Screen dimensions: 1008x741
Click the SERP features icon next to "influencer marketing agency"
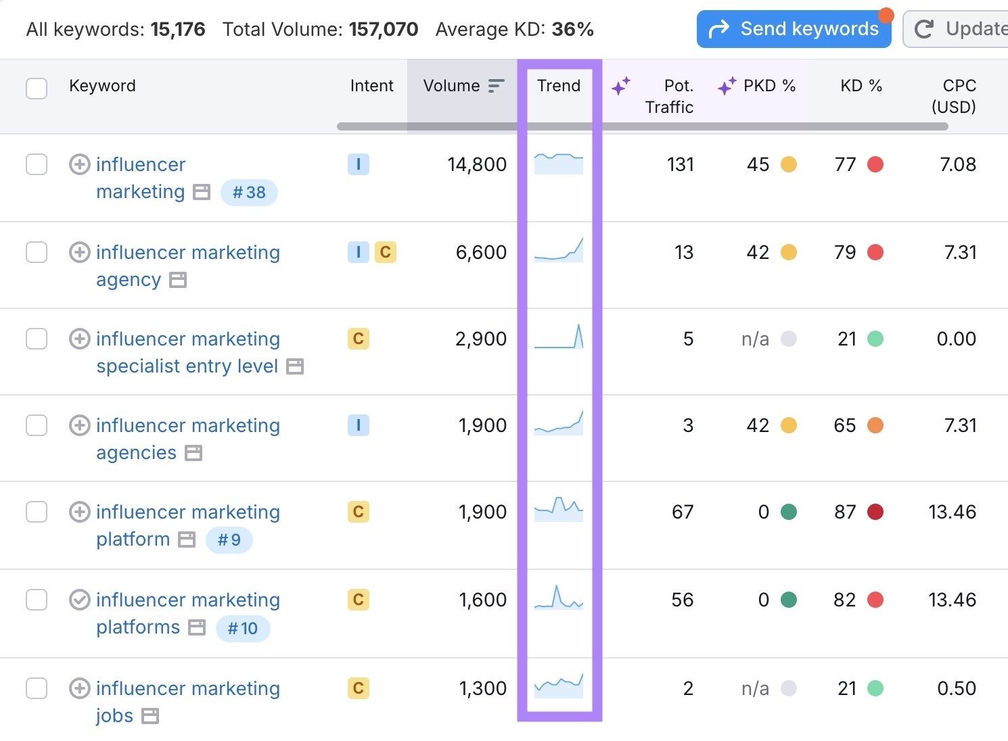click(x=177, y=280)
